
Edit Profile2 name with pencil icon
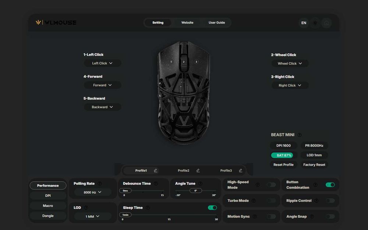198,170
